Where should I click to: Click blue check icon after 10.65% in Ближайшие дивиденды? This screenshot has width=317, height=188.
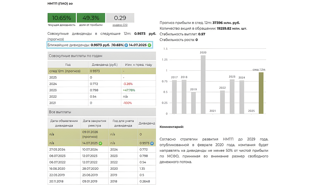coord(126,45)
